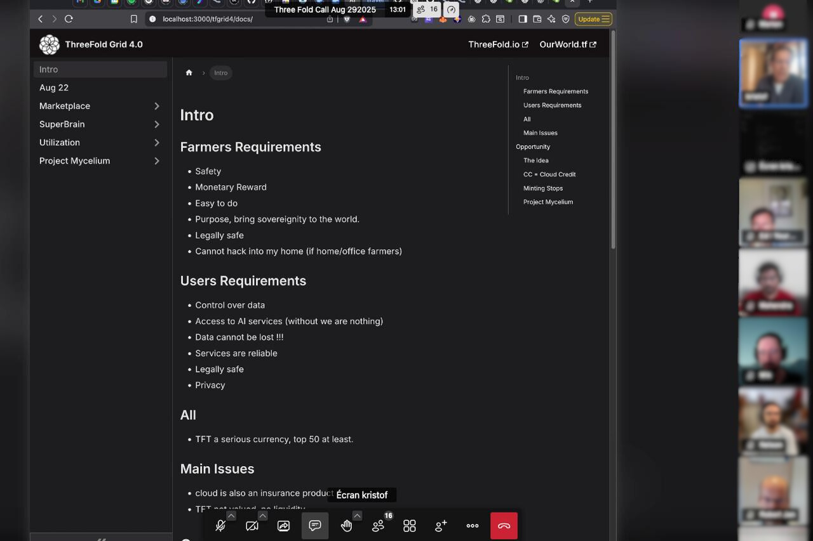Open ThreeFold Grid 4.0 home title
813x541 pixels.
[104, 44]
